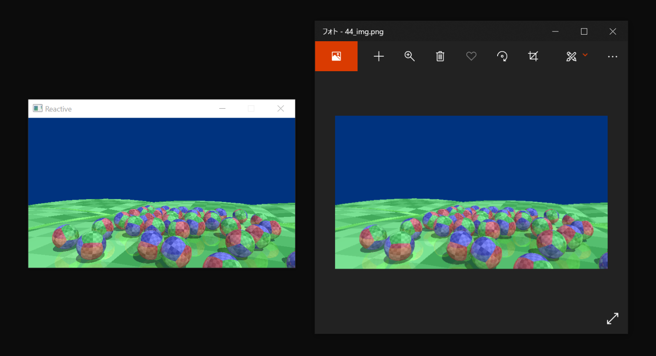The width and height of the screenshot is (656, 356).
Task: Enter fullscreen with the expand arrows icon
Action: [612, 319]
